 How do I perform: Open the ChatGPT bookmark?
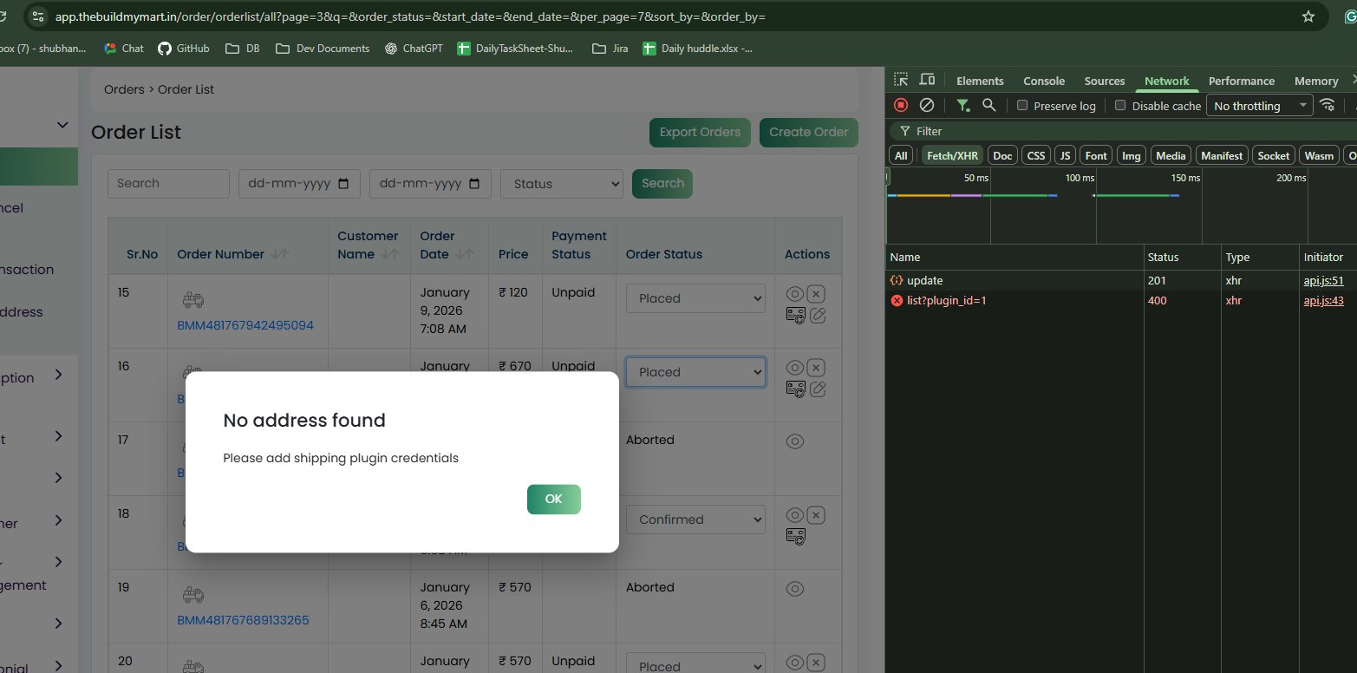(414, 49)
